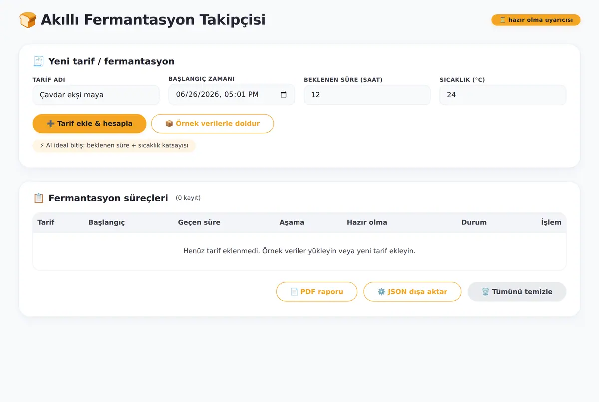Click the 'Aşama' column header
The width and height of the screenshot is (599, 402).
(292, 222)
